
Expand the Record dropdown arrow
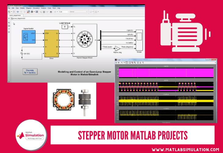[57, 12]
